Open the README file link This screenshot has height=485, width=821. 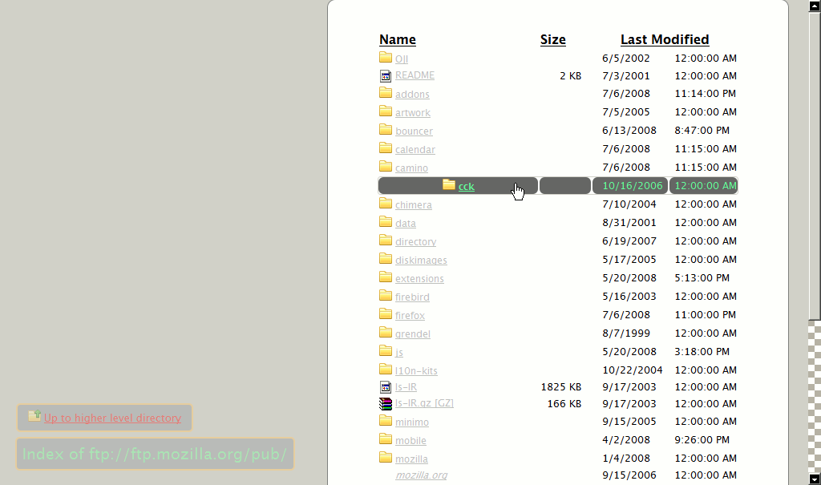click(415, 75)
